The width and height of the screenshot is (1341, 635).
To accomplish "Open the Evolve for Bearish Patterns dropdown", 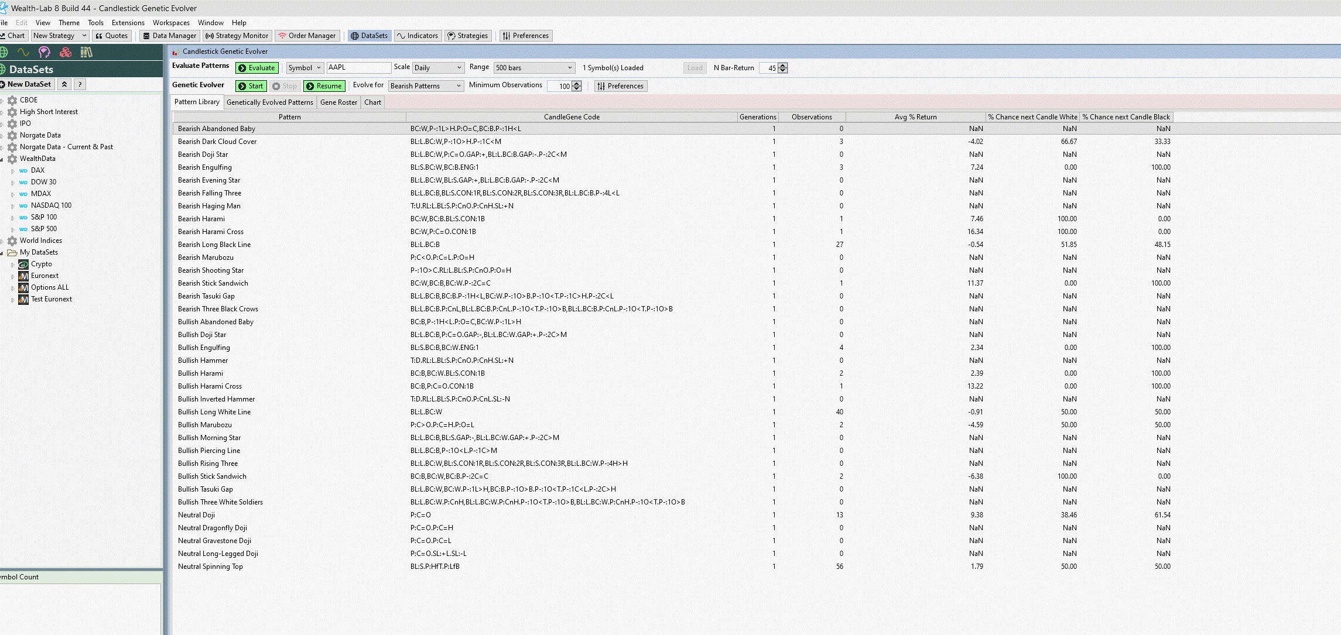I will (426, 86).
